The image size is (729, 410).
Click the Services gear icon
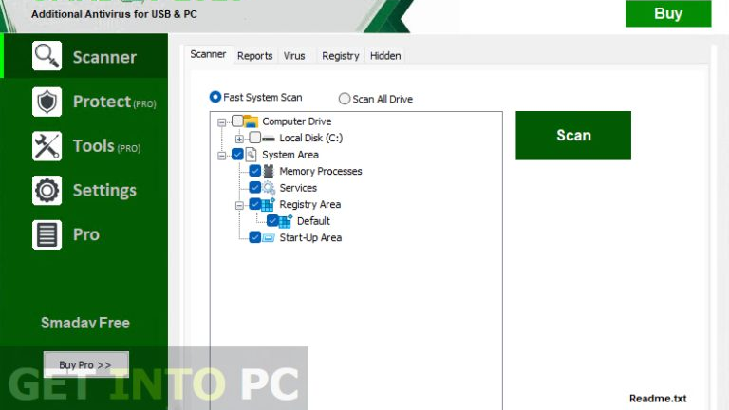click(x=269, y=188)
